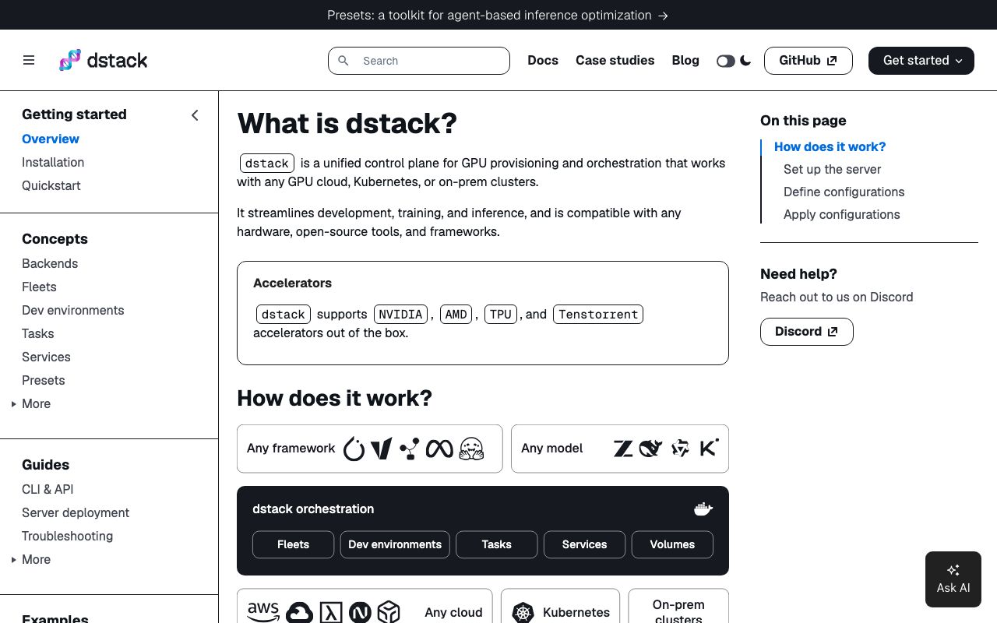This screenshot has width=997, height=623.
Task: Click the PyTorch icon in Any framework
Action: click(x=354, y=449)
